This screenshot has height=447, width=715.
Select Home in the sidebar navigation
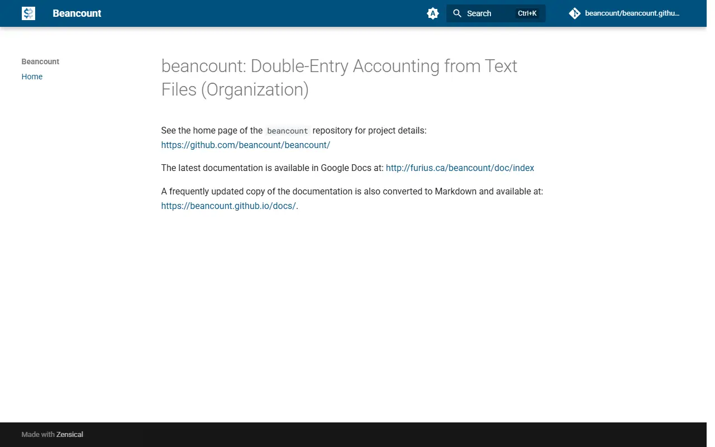pyautogui.click(x=32, y=77)
